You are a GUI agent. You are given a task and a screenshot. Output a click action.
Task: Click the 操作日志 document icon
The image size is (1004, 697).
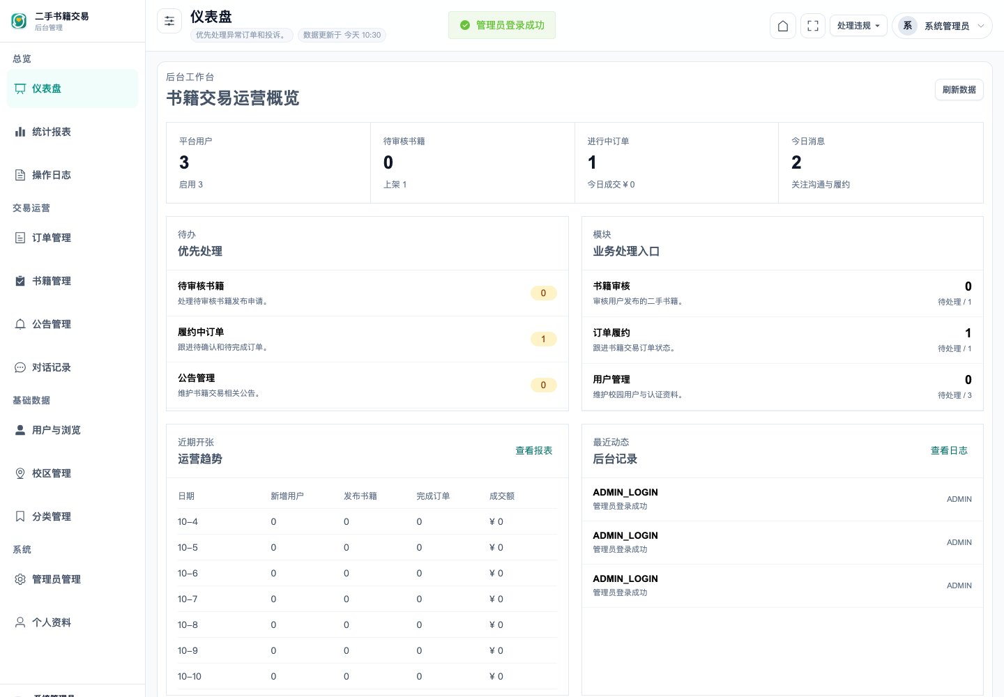[20, 175]
